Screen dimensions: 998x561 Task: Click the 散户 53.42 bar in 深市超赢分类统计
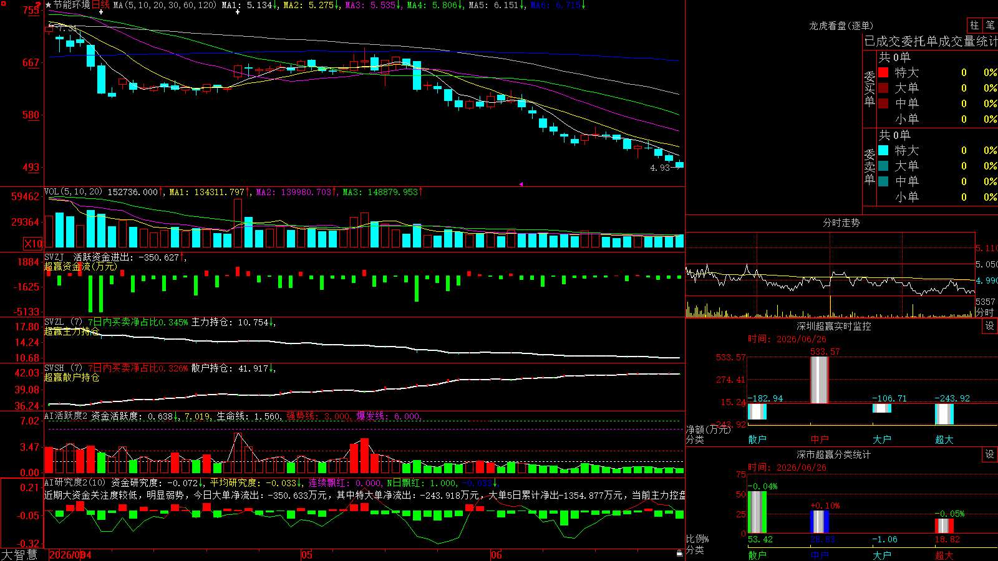coord(757,512)
